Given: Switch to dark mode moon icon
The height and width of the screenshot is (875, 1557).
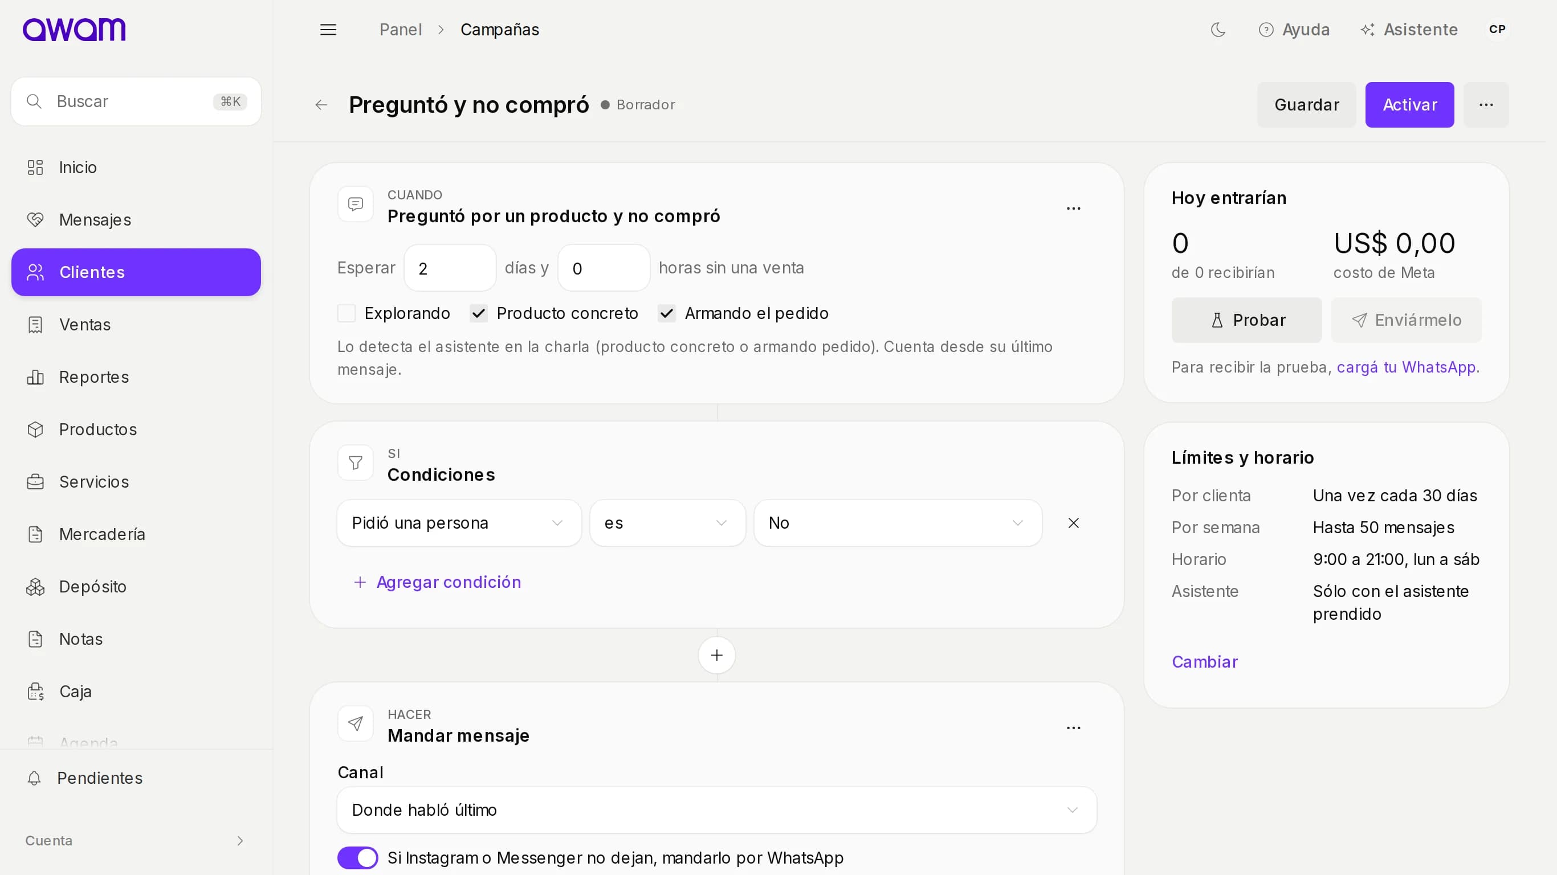Looking at the screenshot, I should click(1218, 30).
